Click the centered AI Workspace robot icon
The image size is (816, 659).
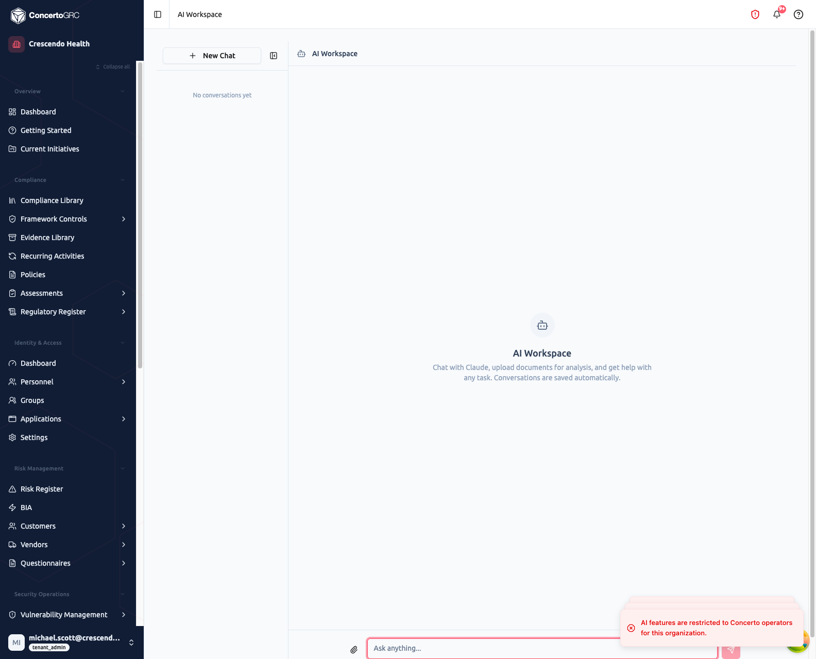click(542, 325)
